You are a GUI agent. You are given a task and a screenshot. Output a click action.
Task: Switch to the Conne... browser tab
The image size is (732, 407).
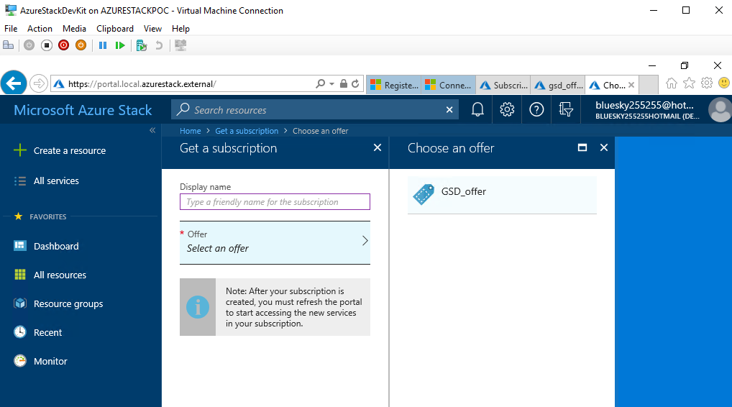tap(448, 85)
